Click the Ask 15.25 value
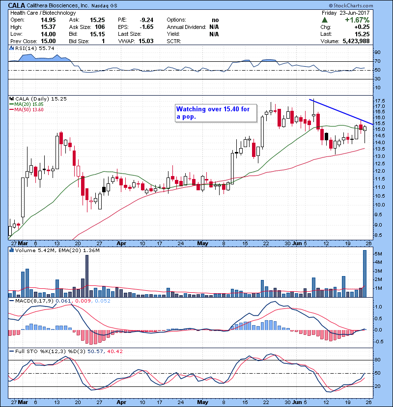Image resolution: width=393 pixels, height=407 pixels. click(97, 20)
